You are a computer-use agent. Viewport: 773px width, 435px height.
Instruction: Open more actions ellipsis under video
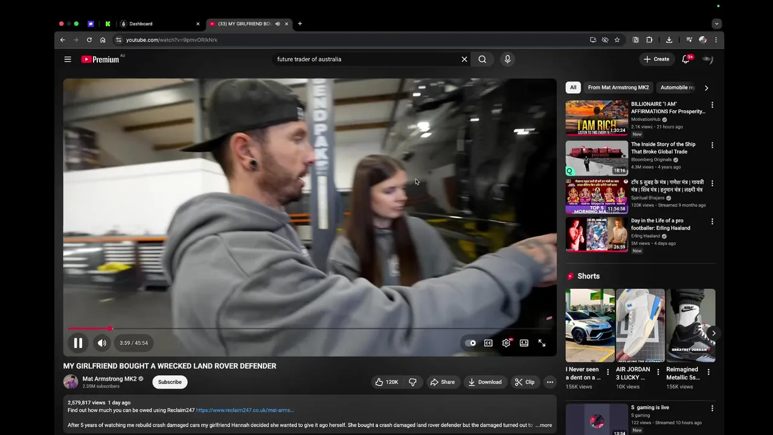coord(550,382)
